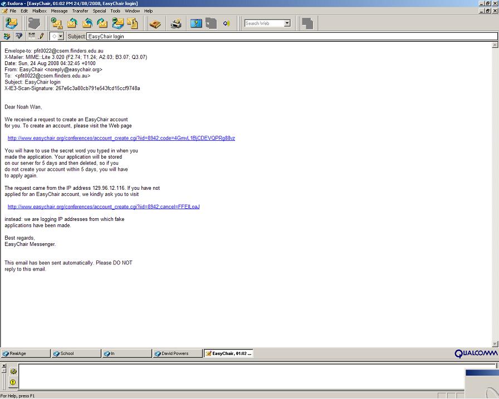Viewport: 499px width, 399px height.
Task: Click the "X-Mailer: MIME::Lite" header line
Action: pyautogui.click(x=76, y=57)
